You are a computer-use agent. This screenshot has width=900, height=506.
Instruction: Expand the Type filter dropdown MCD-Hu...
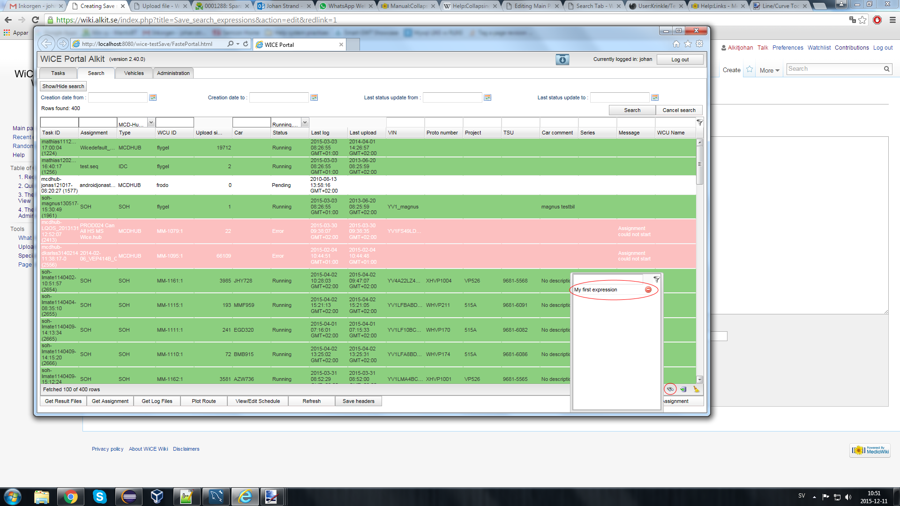[x=151, y=123]
